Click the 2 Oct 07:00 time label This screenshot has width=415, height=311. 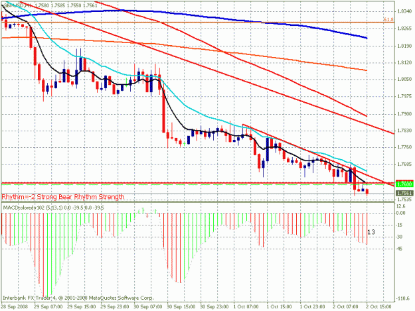tap(346, 307)
